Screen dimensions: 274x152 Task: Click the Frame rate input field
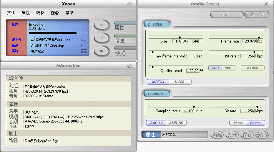pos(249,41)
